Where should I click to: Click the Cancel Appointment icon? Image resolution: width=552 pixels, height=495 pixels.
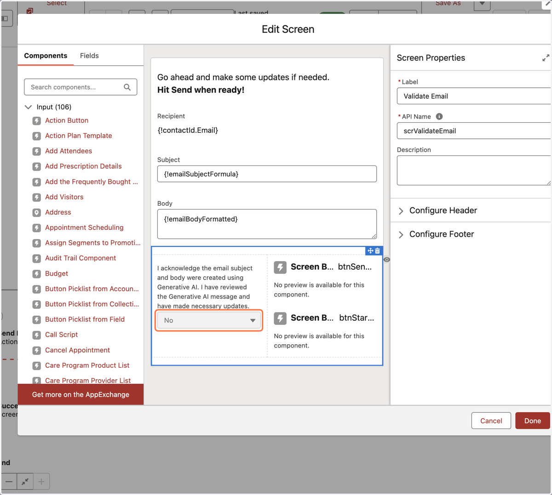tap(37, 350)
